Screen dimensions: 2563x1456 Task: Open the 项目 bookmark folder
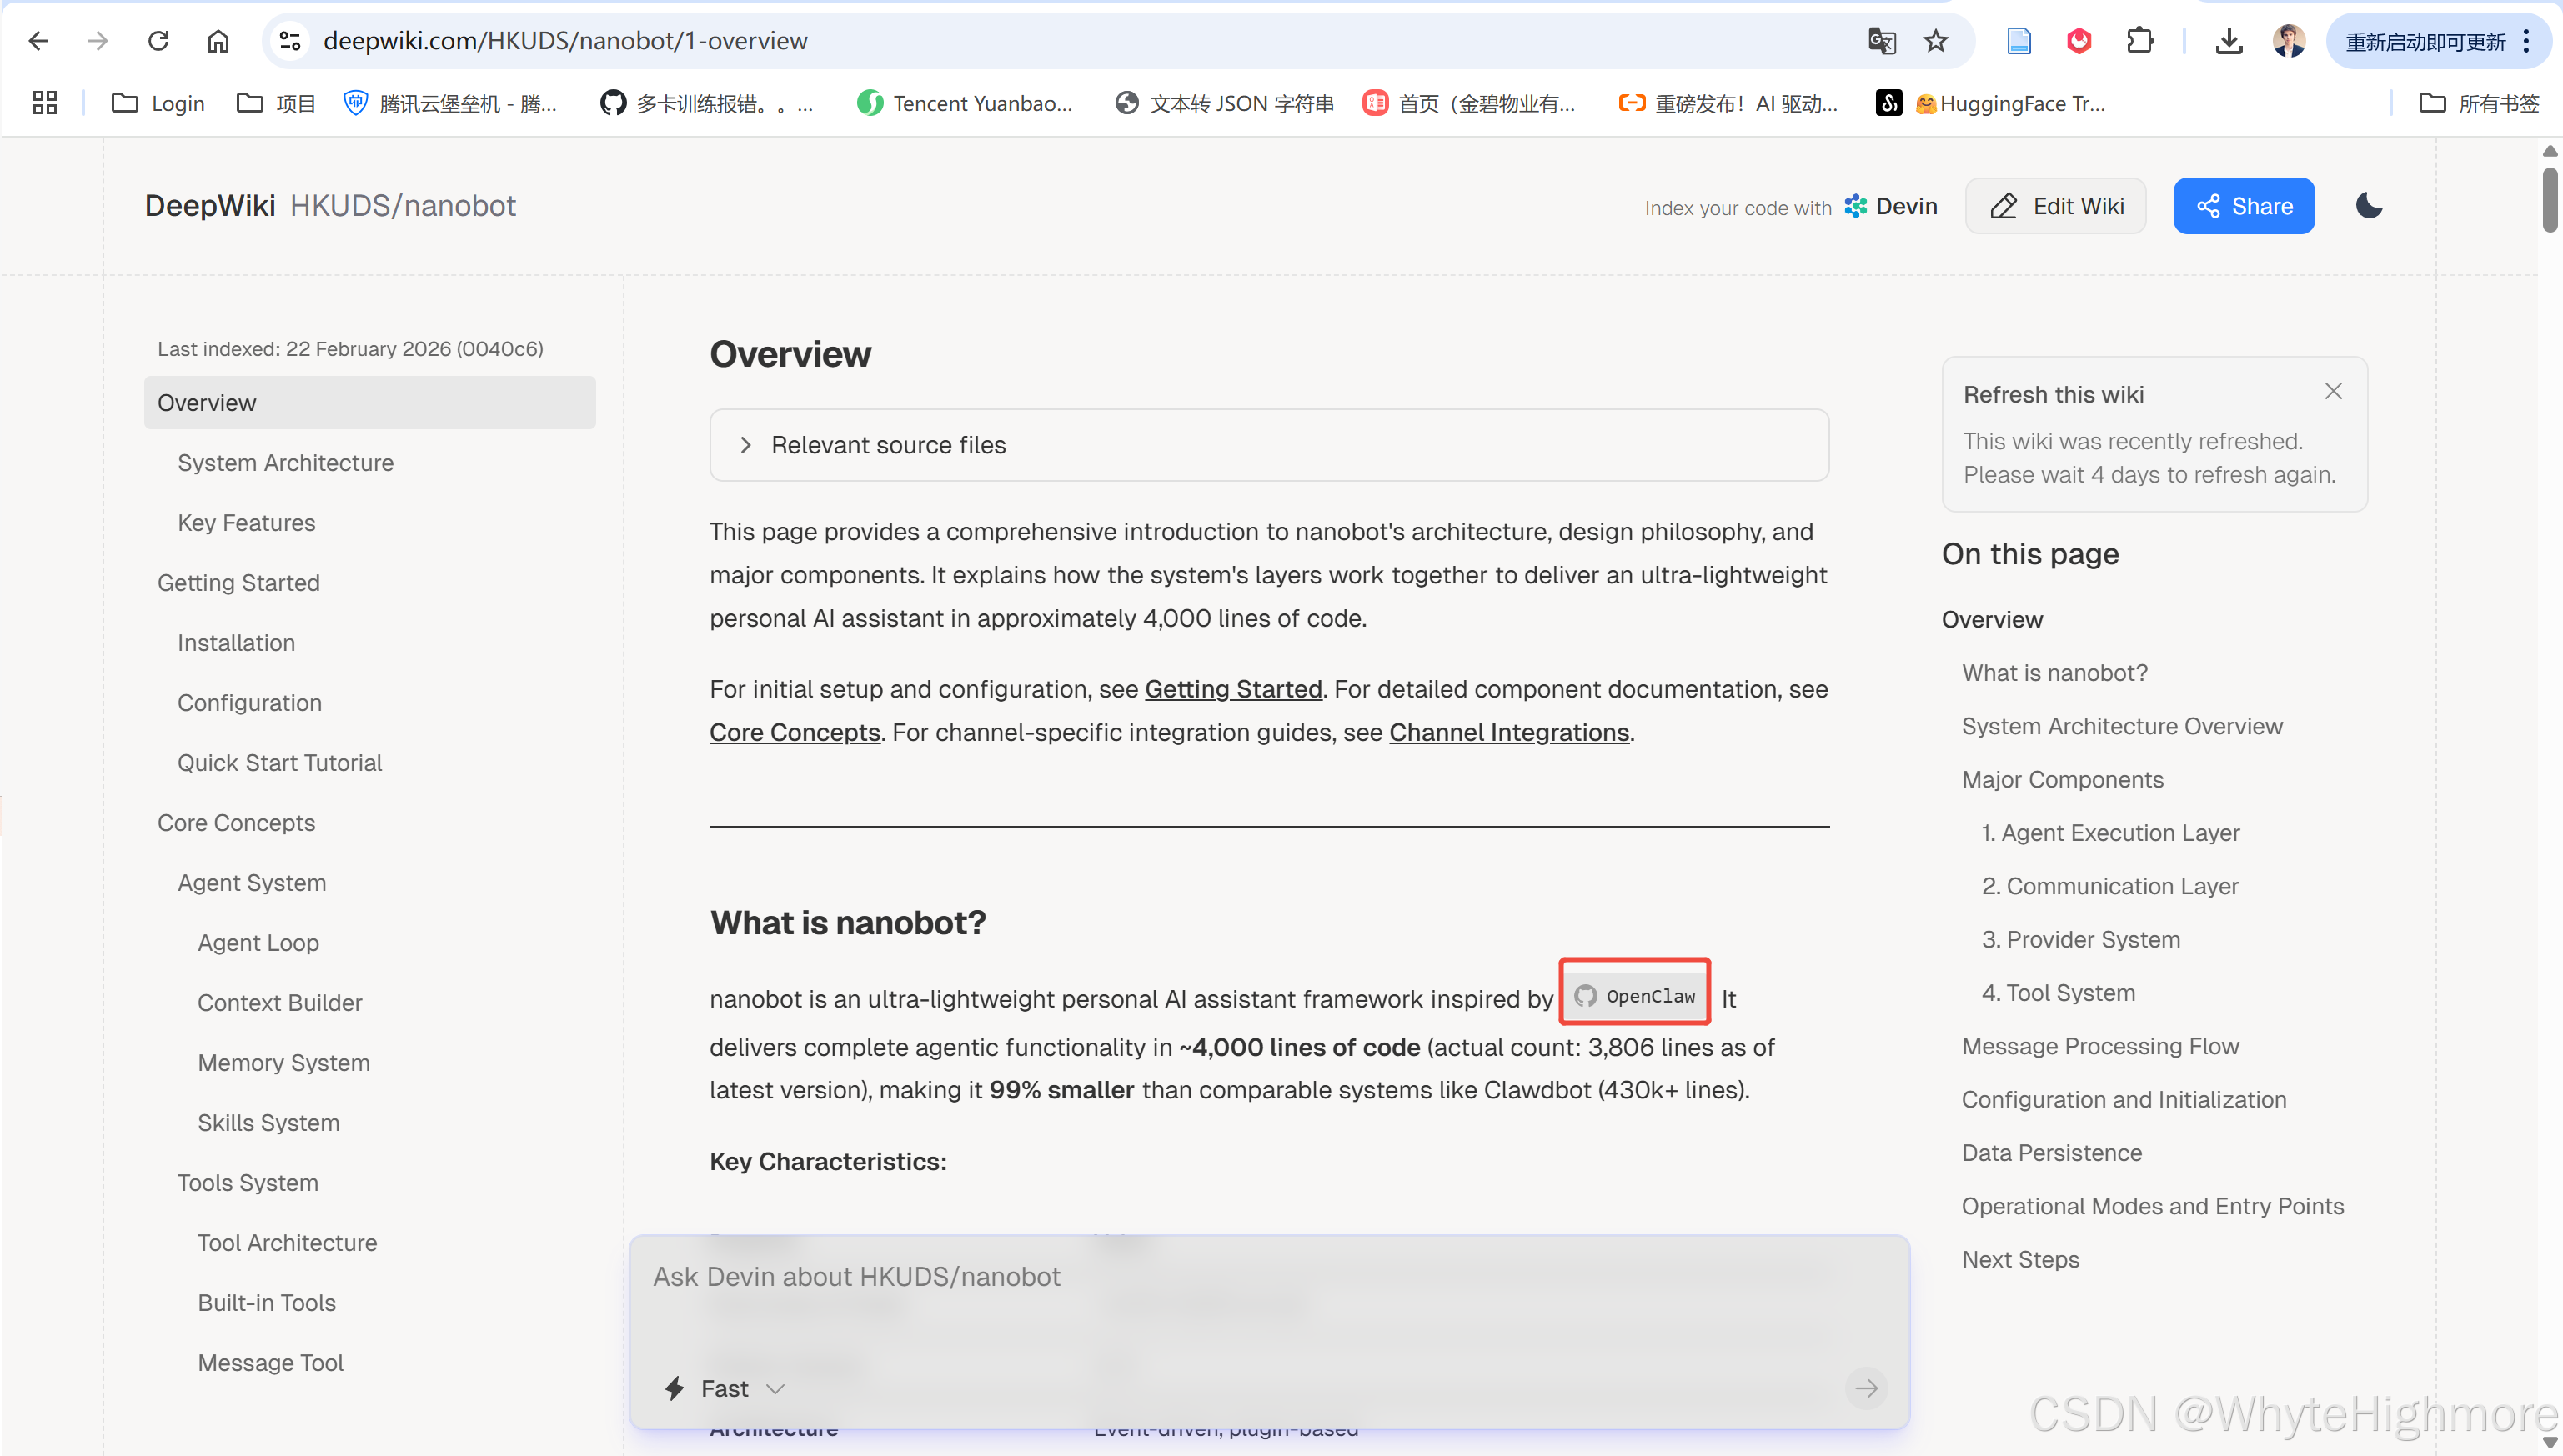[276, 103]
